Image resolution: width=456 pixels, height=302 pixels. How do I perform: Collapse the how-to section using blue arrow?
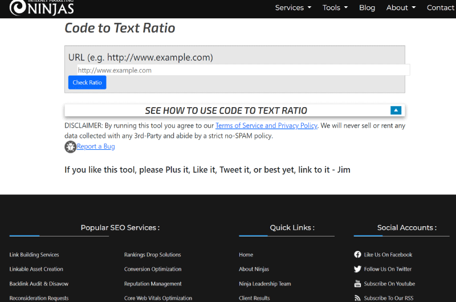point(396,110)
